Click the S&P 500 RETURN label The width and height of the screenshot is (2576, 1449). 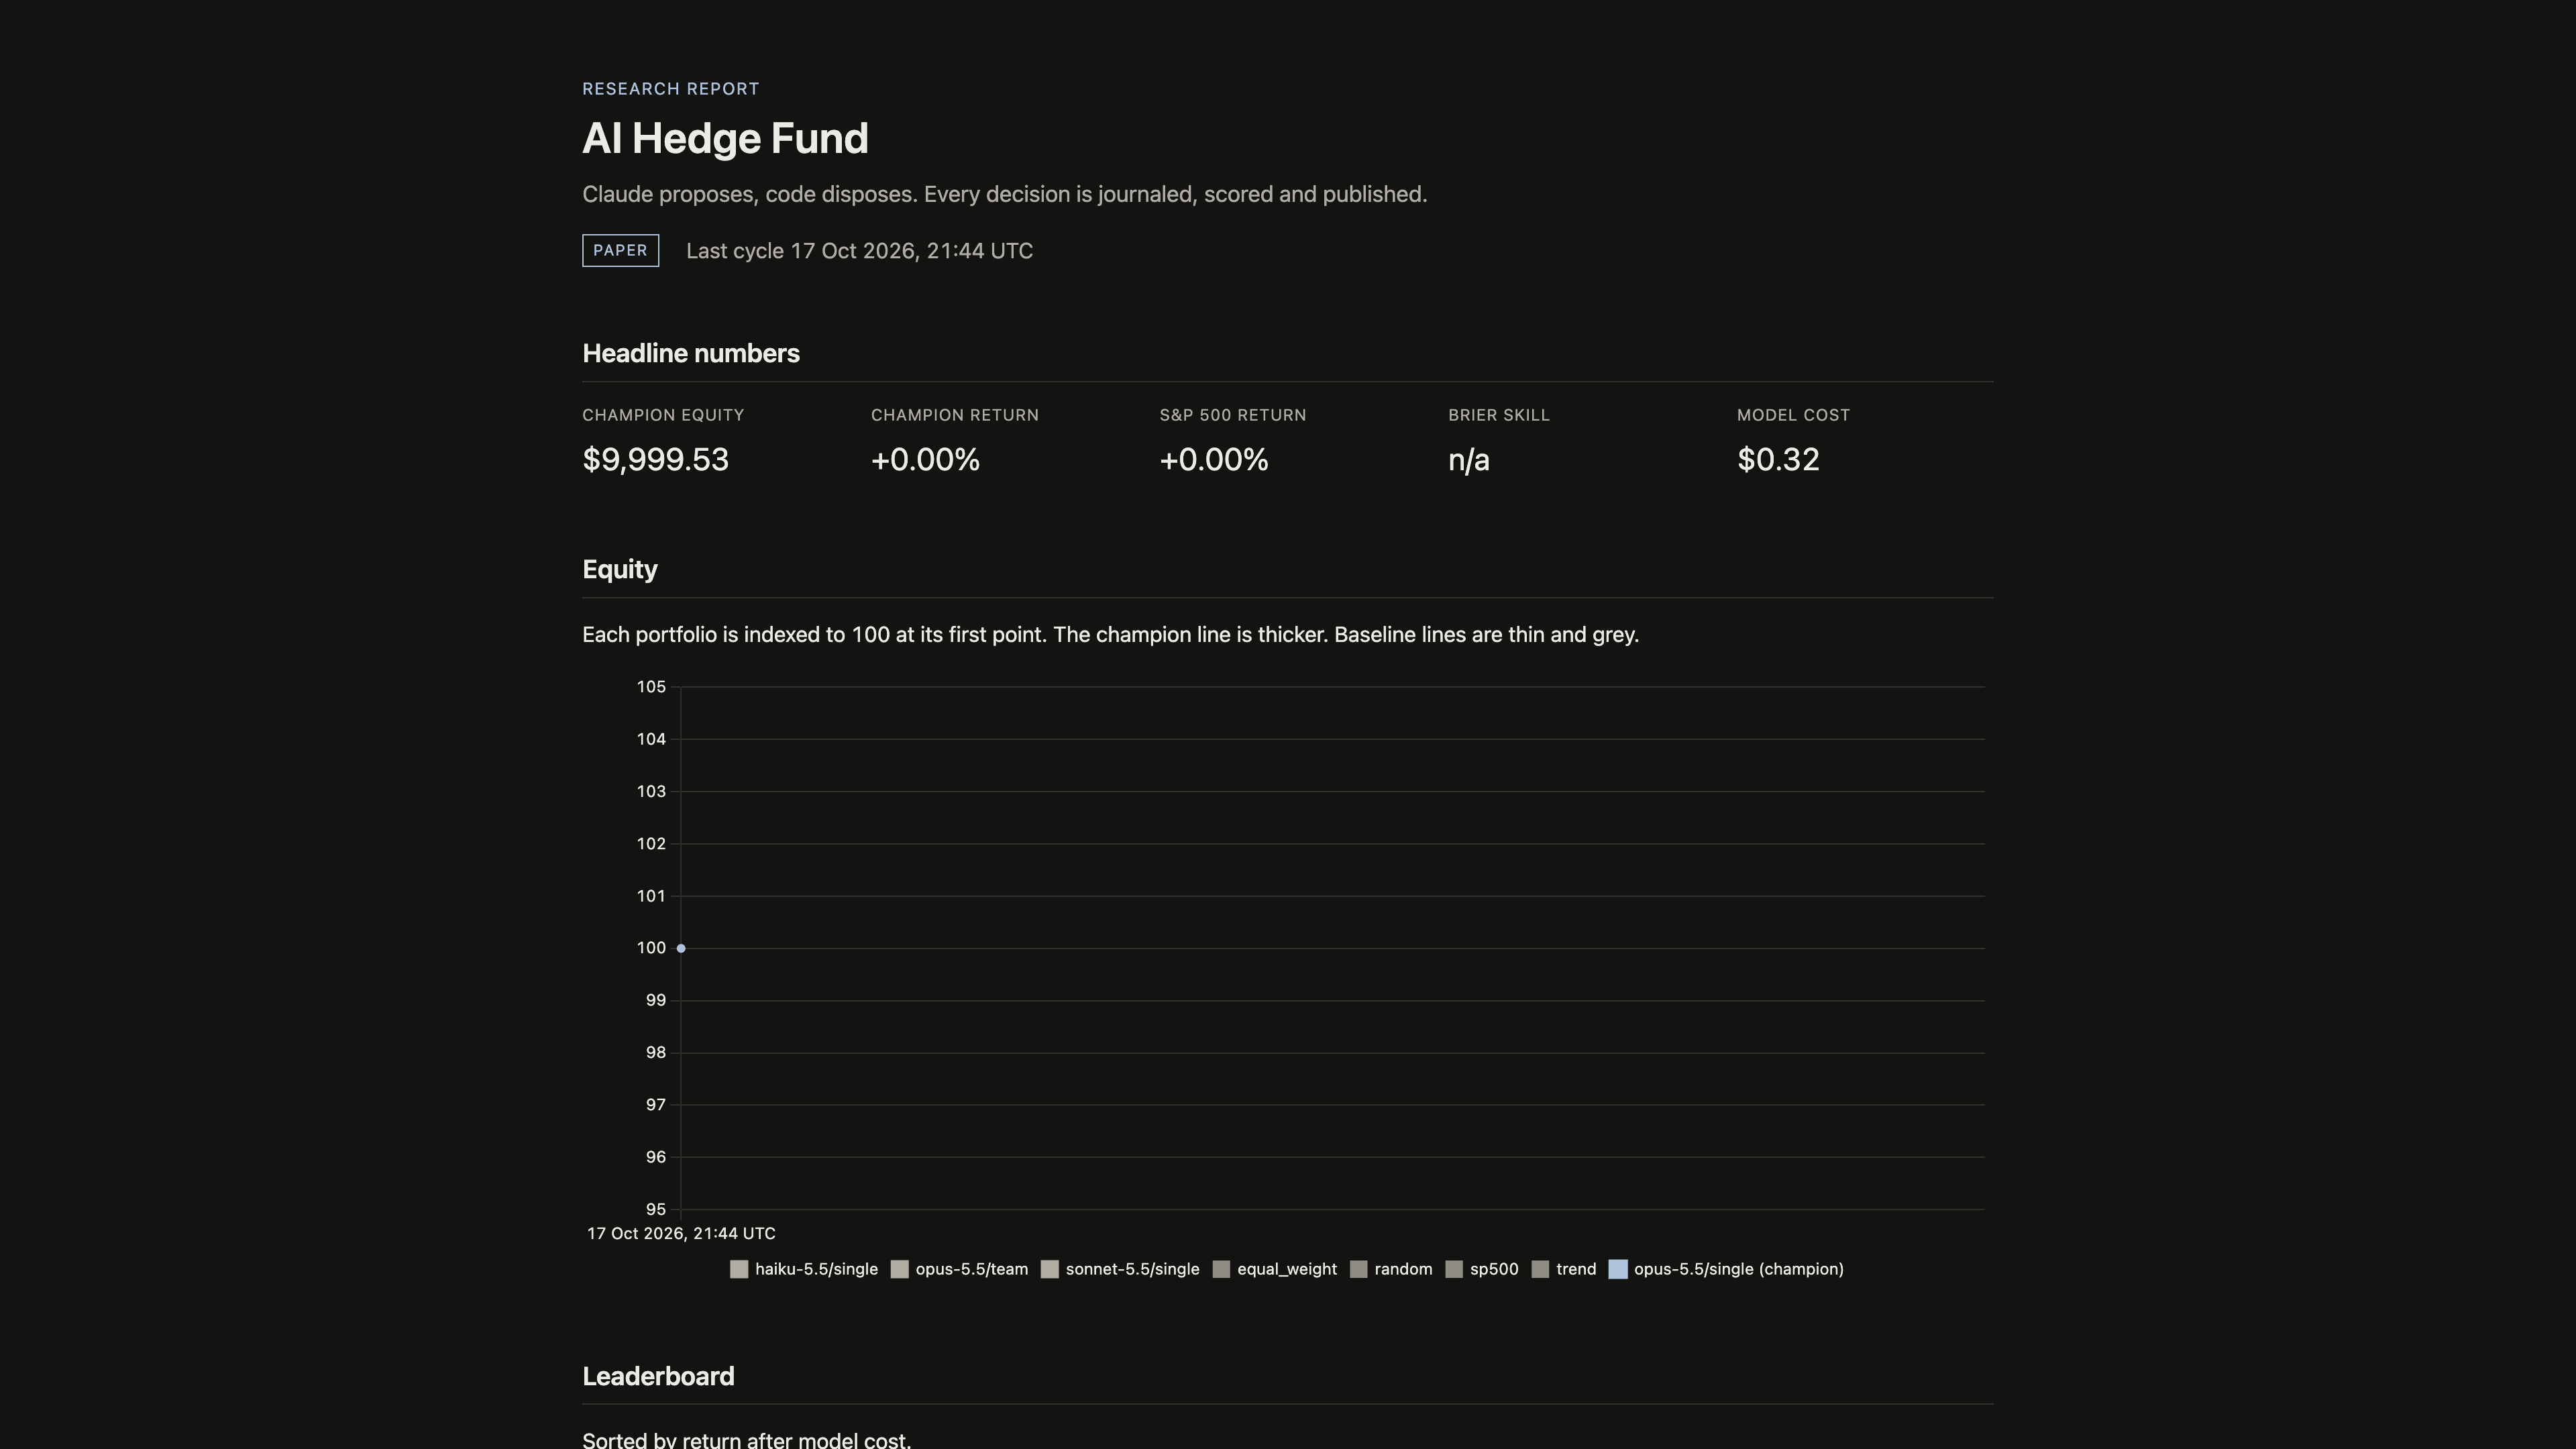pyautogui.click(x=1233, y=415)
